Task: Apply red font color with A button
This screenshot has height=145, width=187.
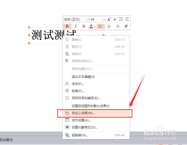Action: (91, 26)
